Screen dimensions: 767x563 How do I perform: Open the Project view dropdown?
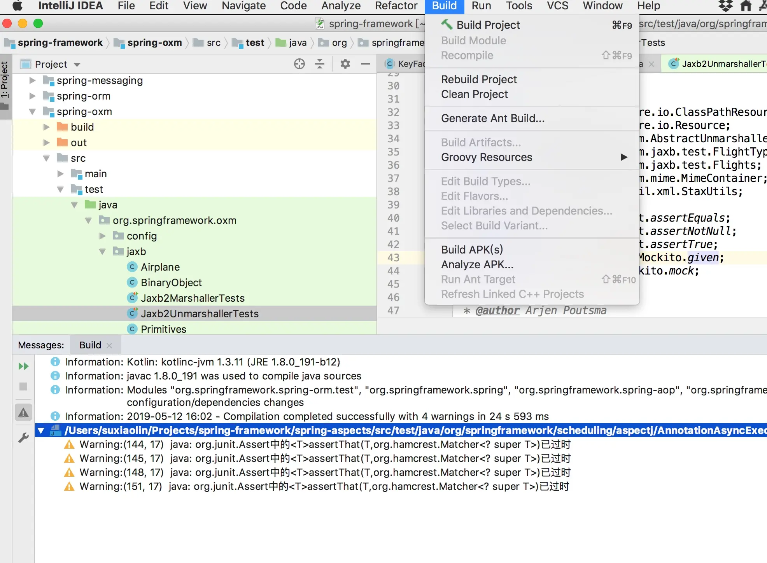pos(77,65)
